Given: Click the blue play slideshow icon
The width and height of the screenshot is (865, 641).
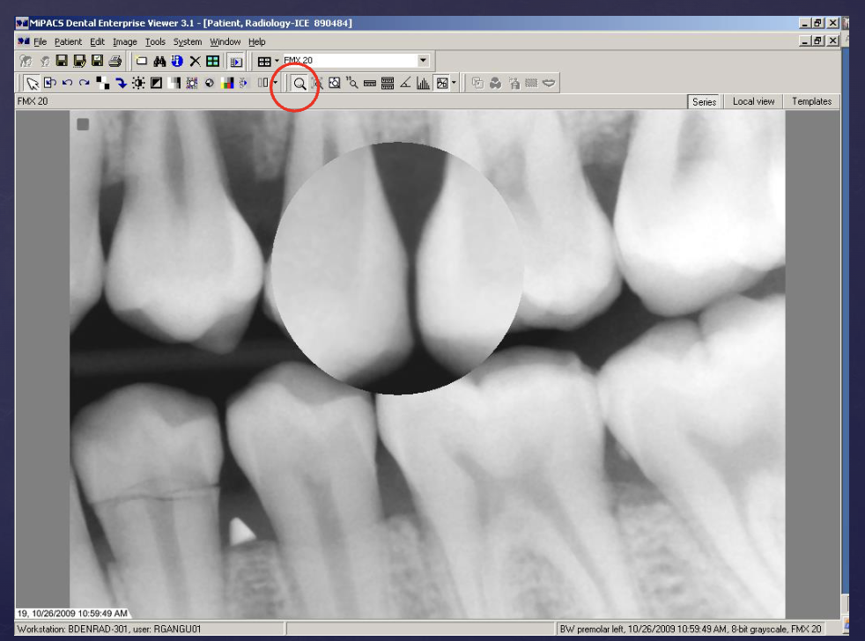Looking at the screenshot, I should (235, 62).
